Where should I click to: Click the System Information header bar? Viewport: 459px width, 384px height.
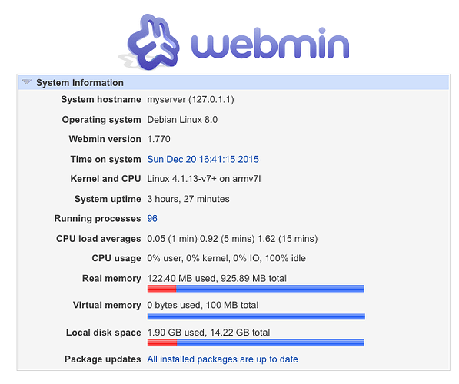[x=233, y=82]
